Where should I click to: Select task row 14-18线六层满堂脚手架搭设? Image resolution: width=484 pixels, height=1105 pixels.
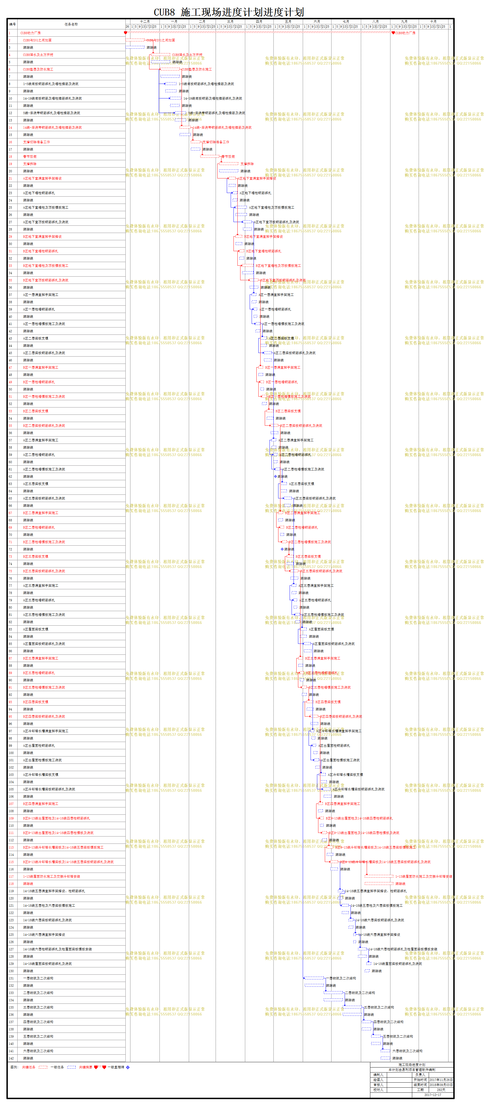pos(66,935)
